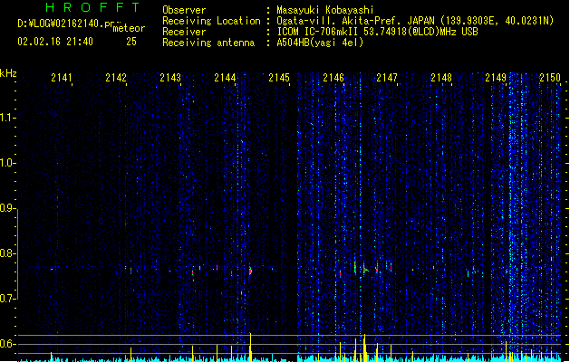The width and height of the screenshot is (570, 362).
Task: Click the 0.6 kHz axis label
Action: (x=7, y=344)
